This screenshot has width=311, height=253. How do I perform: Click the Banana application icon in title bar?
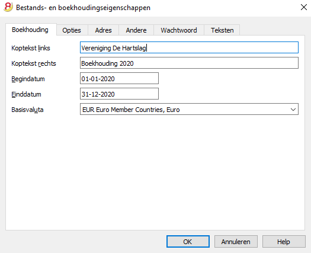pos(8,7)
